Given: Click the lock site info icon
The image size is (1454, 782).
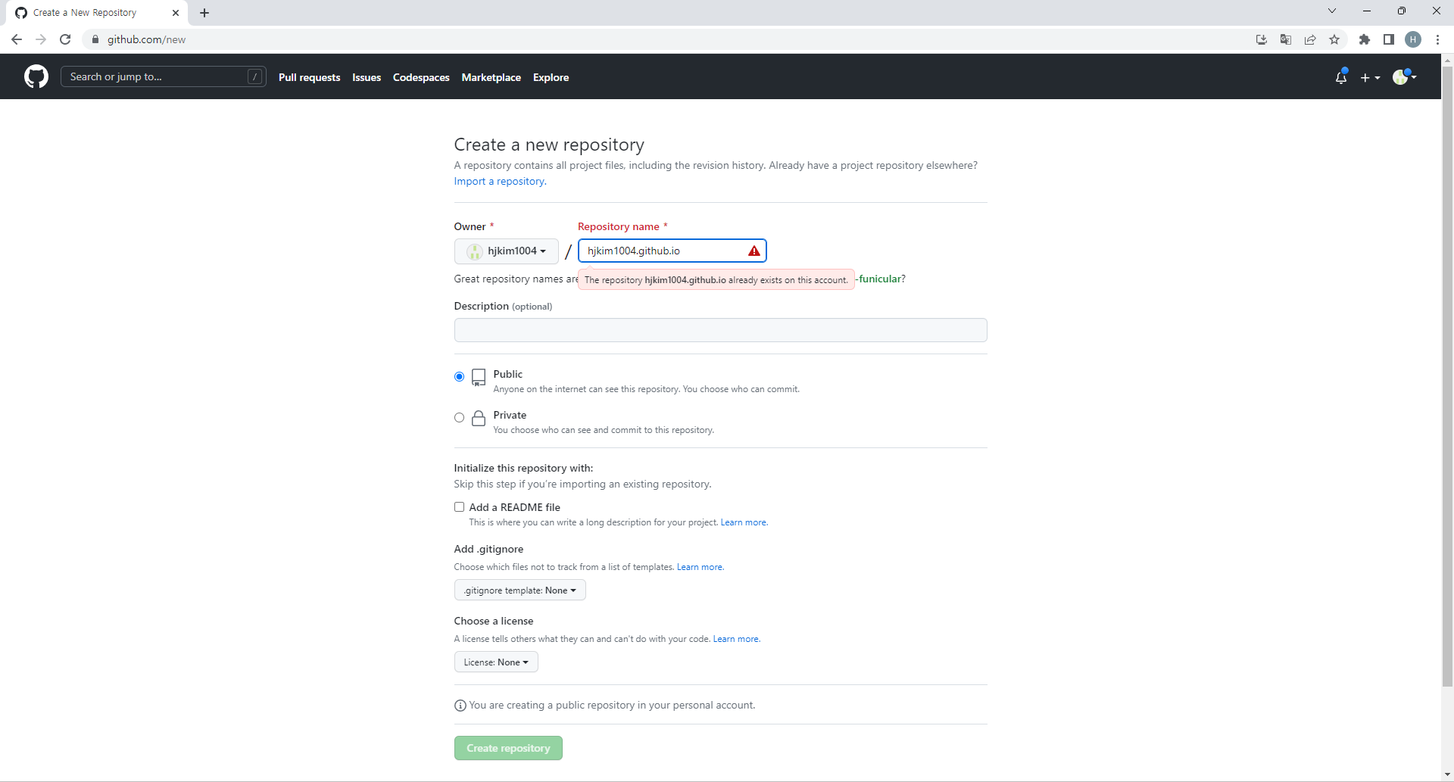Looking at the screenshot, I should click(x=95, y=39).
